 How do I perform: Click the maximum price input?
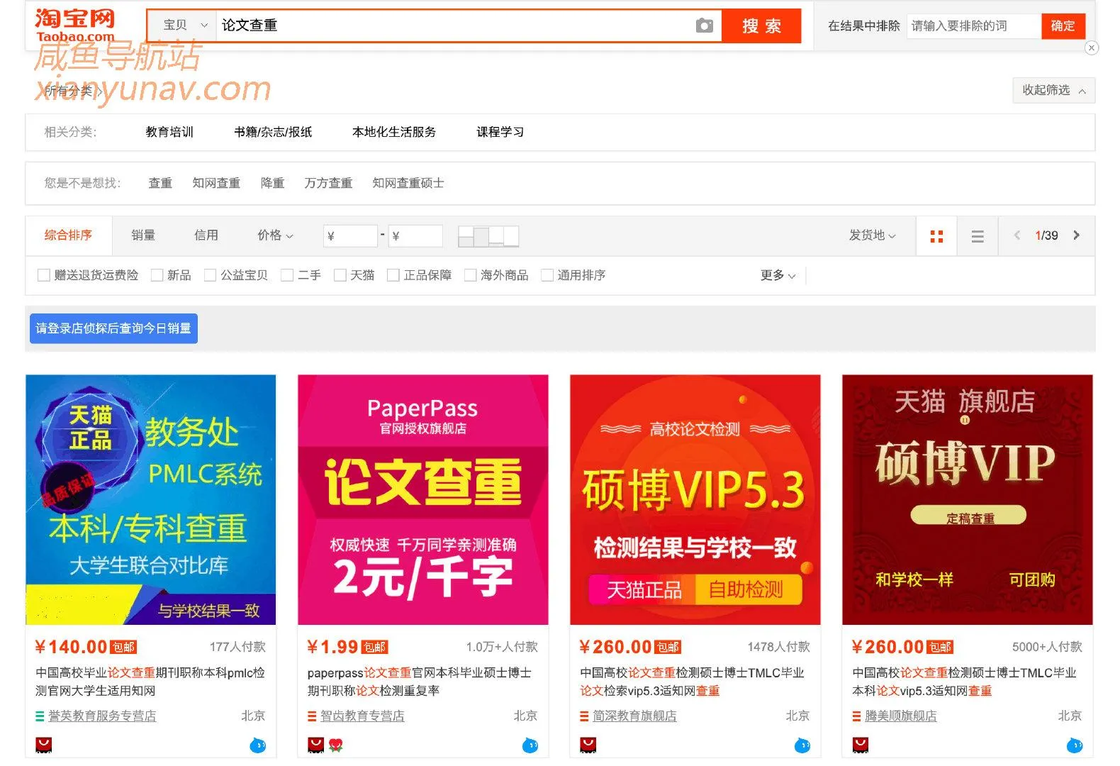pyautogui.click(x=415, y=236)
